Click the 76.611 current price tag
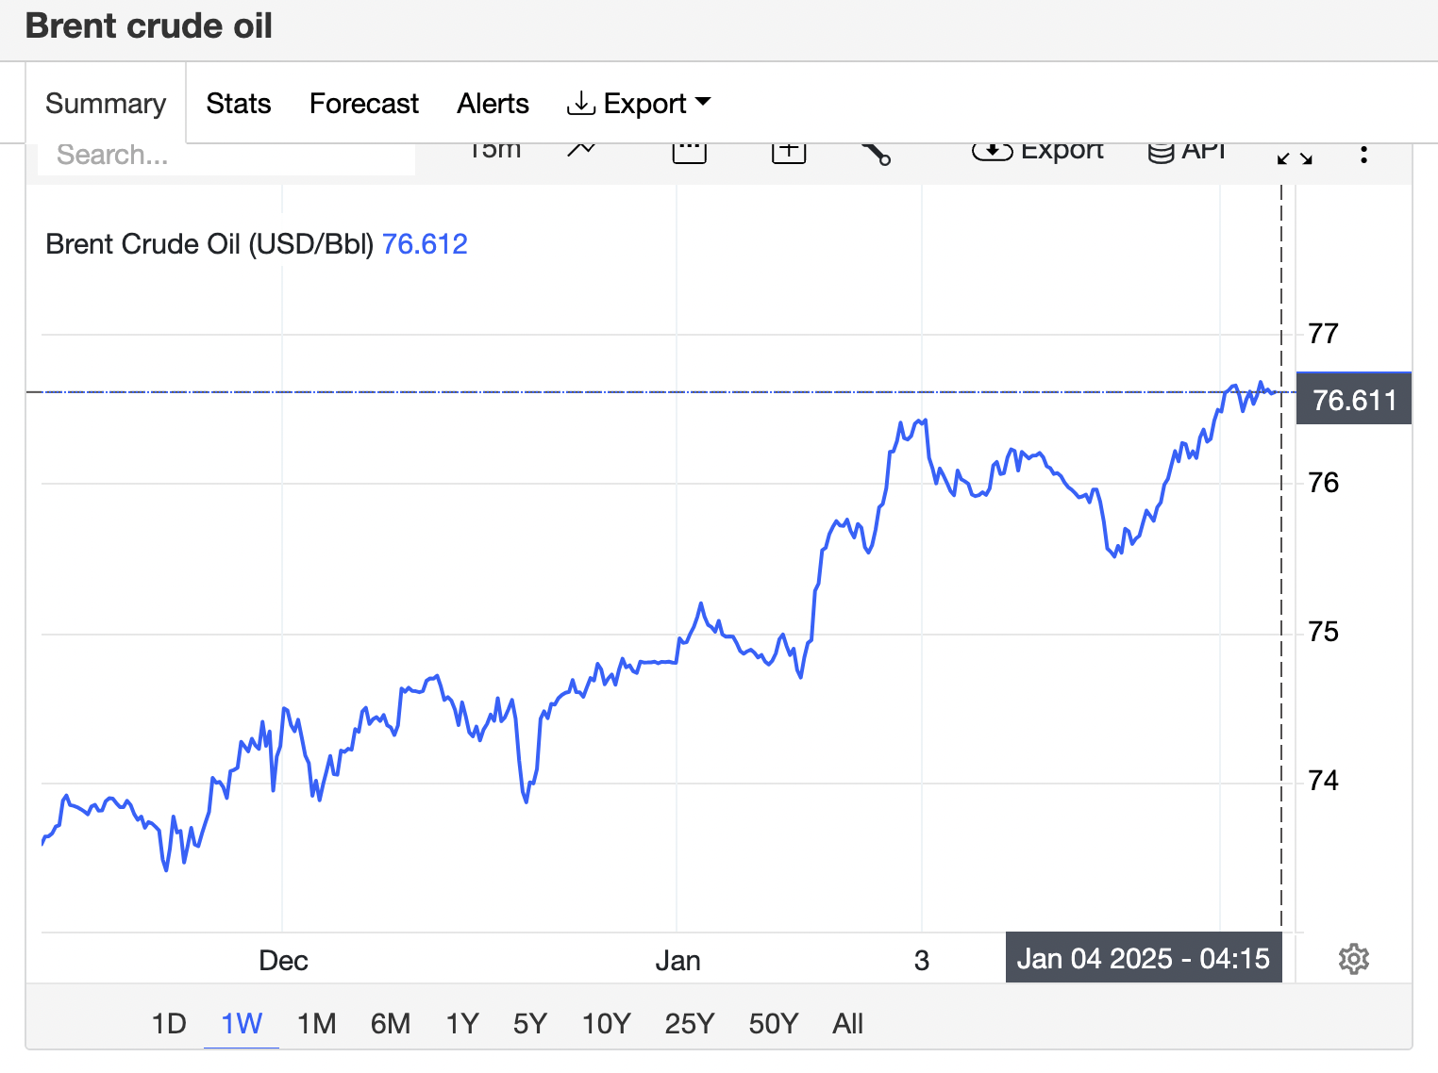 [1354, 399]
